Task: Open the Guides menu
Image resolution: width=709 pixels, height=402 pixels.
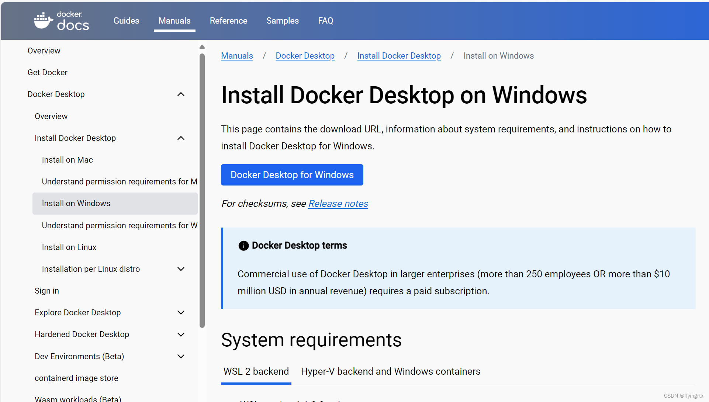Action: point(126,21)
